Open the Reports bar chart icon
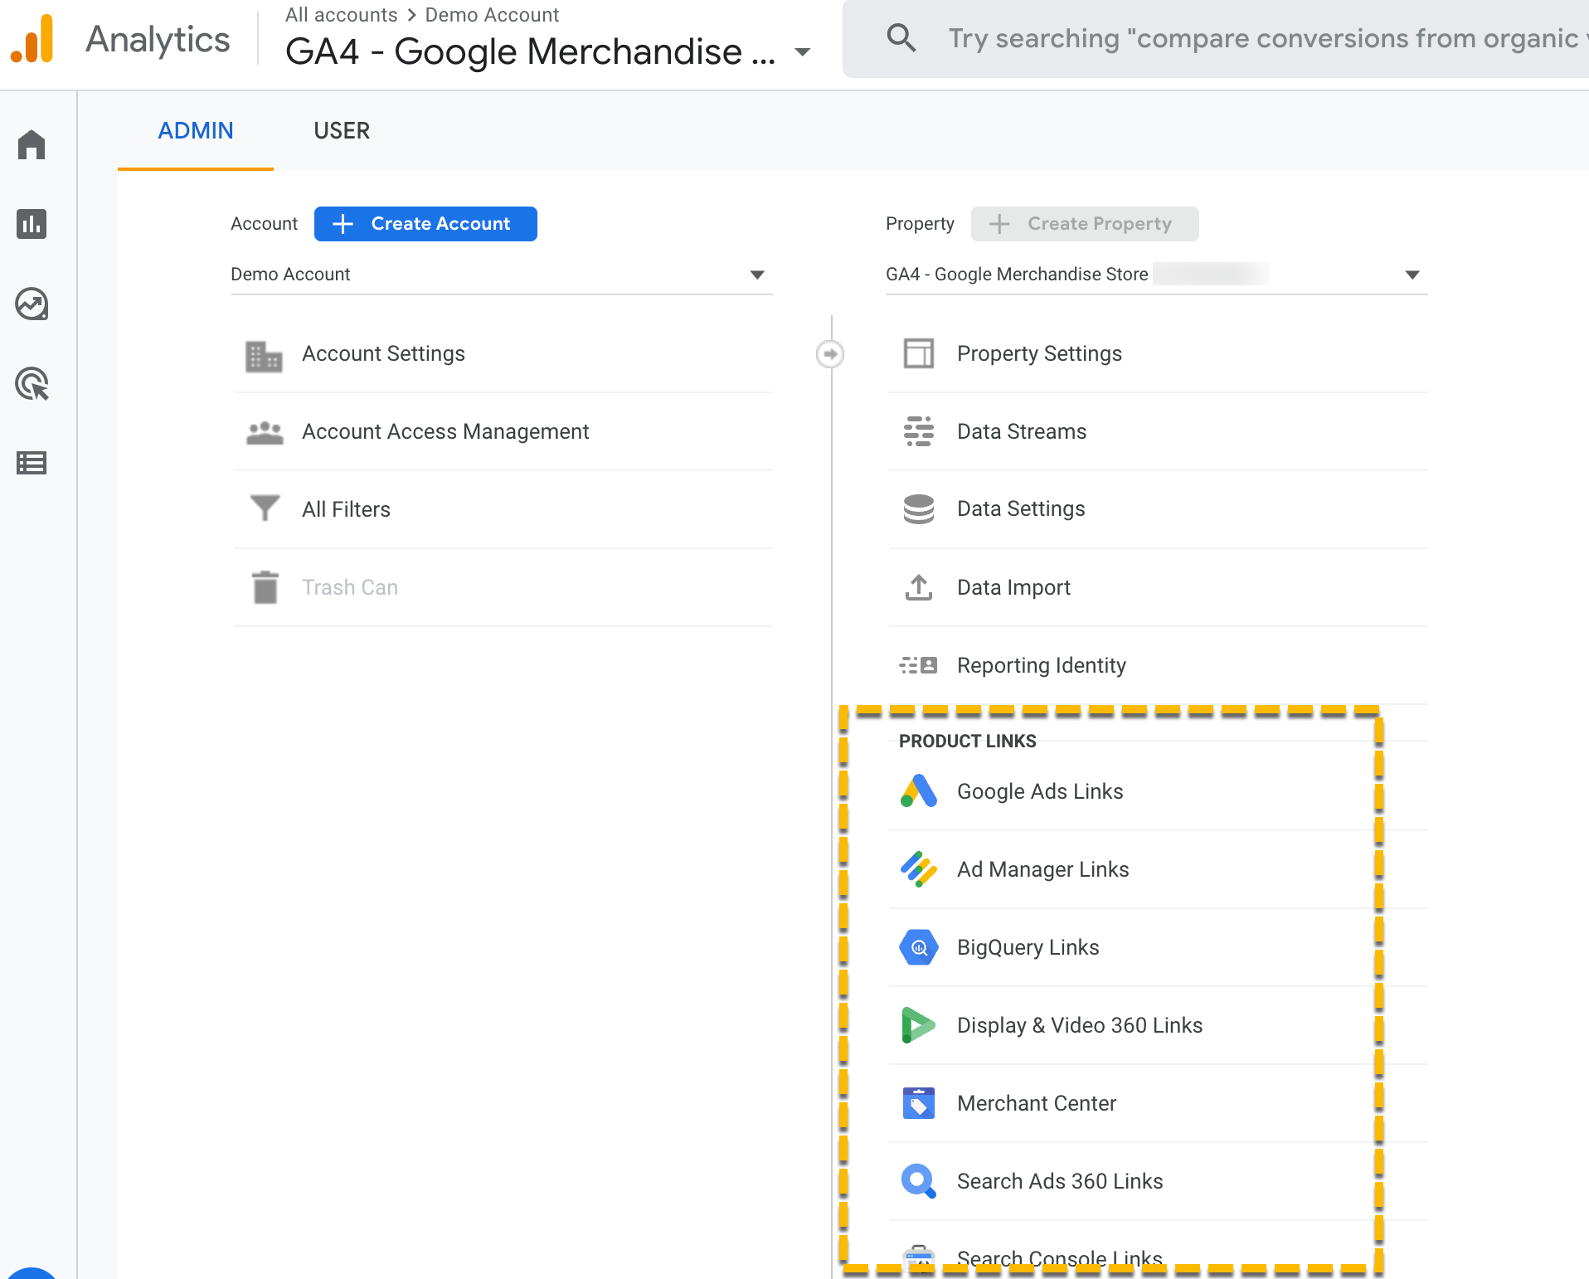The height and width of the screenshot is (1279, 1589). 32,224
